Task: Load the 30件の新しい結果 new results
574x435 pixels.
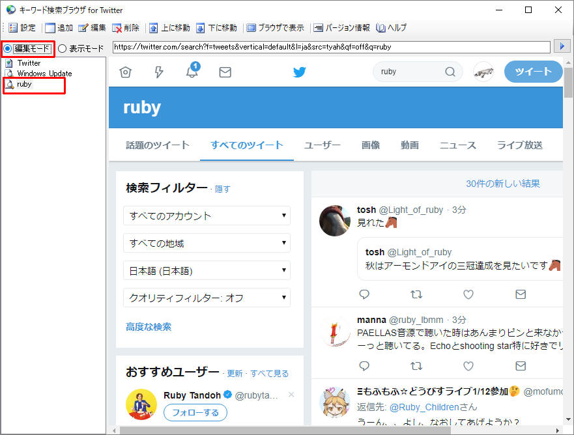Action: click(x=502, y=183)
